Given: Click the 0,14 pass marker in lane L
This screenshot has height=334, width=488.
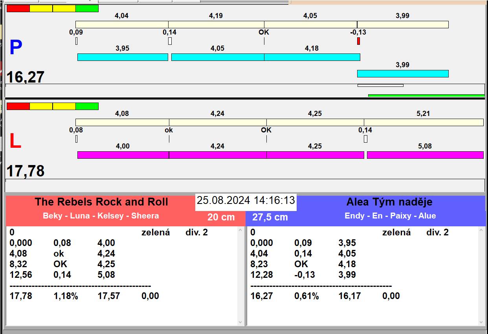Looking at the screenshot, I should pos(365,139).
